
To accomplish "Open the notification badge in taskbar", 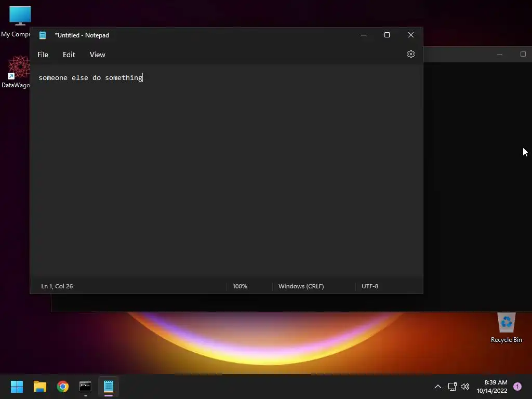I will [517, 387].
